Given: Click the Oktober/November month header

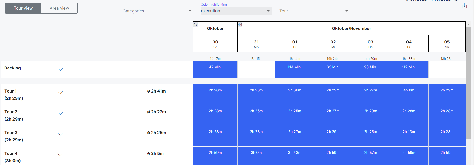Looking at the screenshot, I should tap(351, 28).
